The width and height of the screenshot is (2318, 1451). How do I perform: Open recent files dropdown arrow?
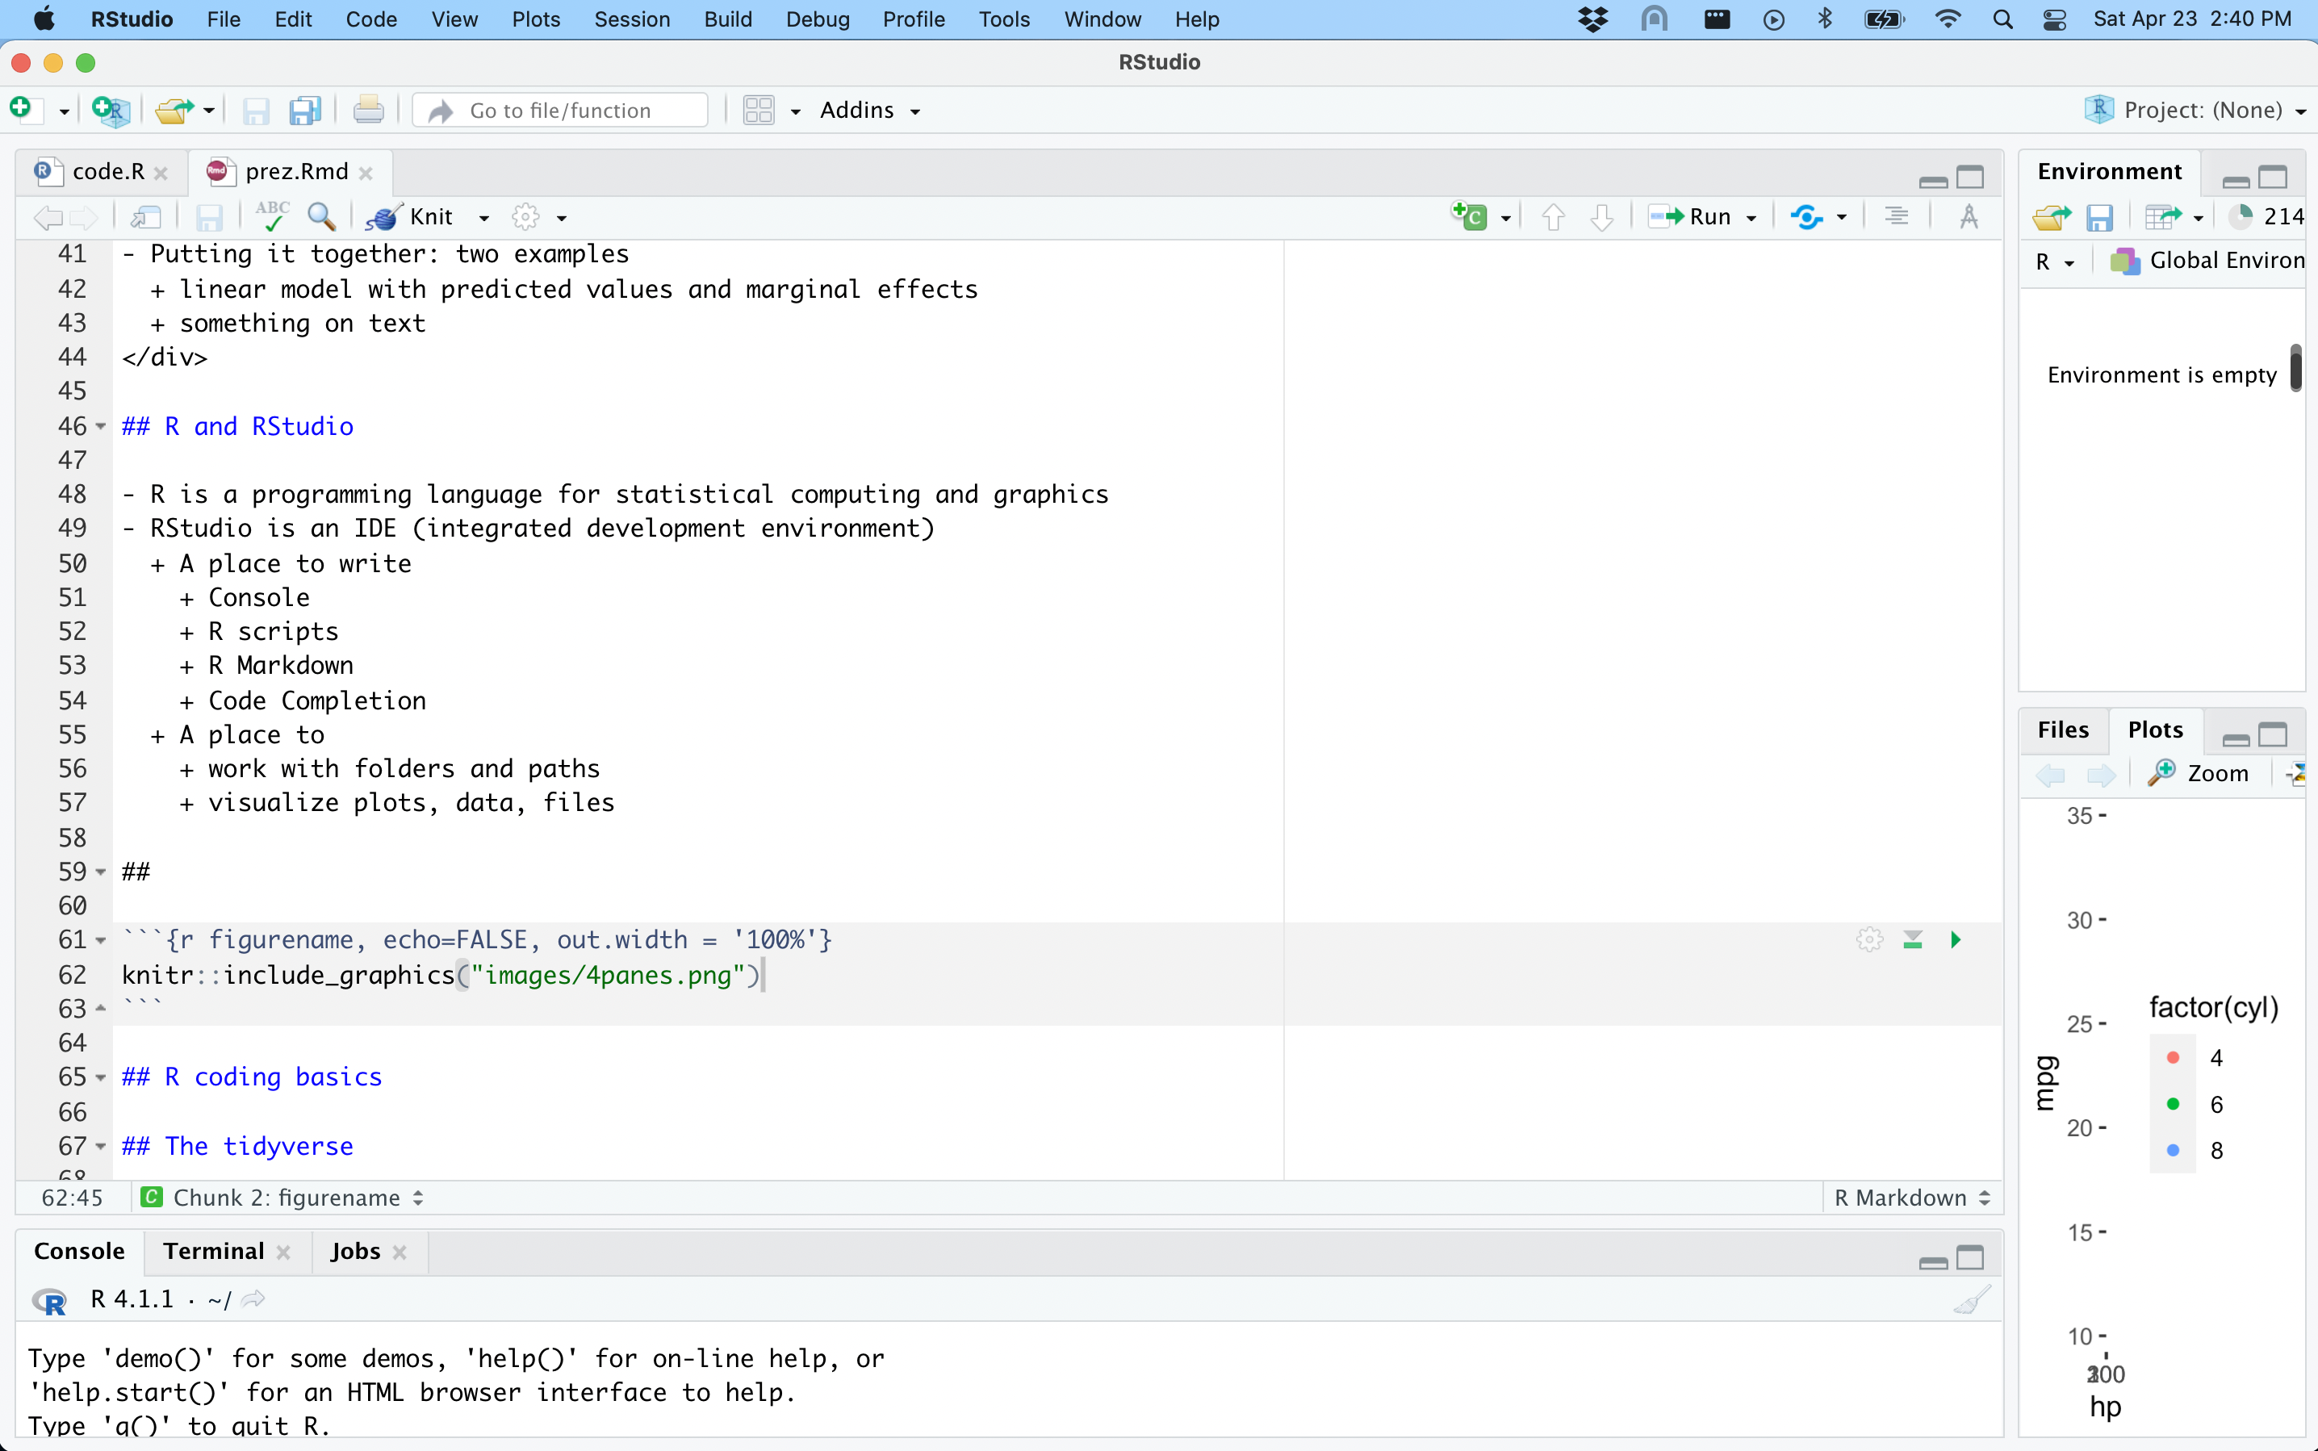209,111
